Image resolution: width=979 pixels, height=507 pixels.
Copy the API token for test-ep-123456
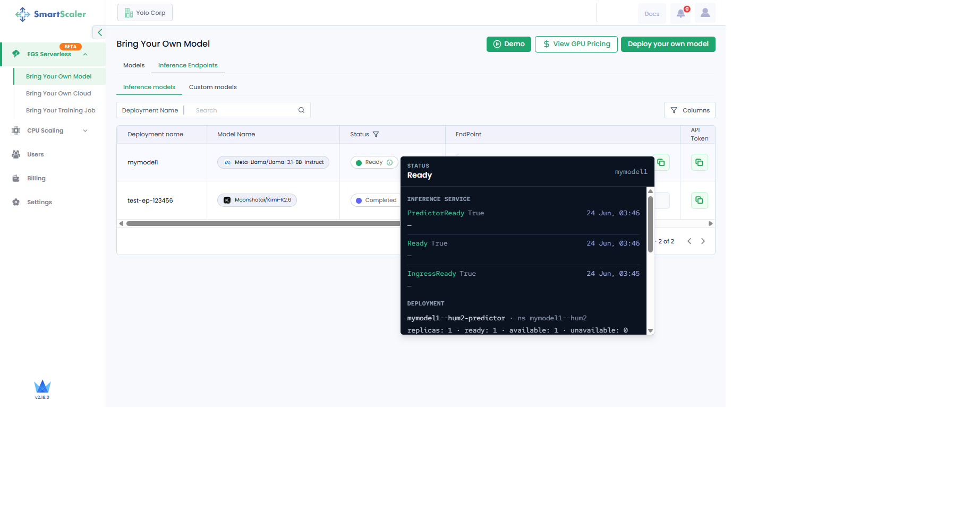(x=699, y=200)
